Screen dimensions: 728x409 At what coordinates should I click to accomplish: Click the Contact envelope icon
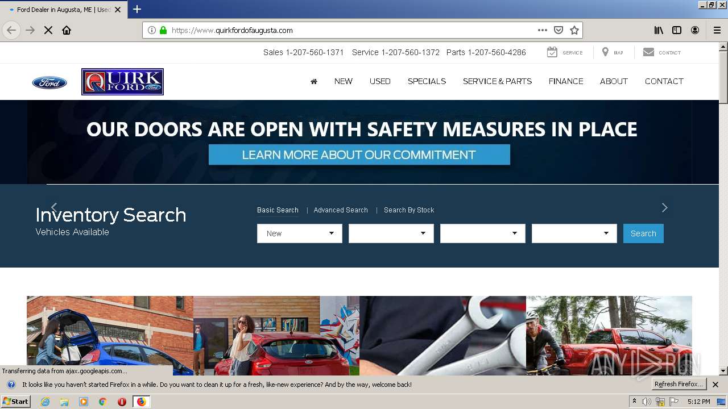coord(648,52)
